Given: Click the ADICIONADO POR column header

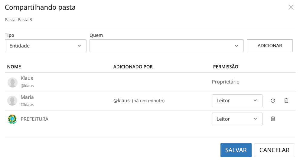Looking at the screenshot, I should (133, 67).
